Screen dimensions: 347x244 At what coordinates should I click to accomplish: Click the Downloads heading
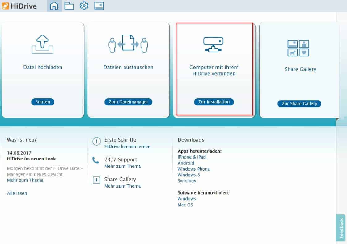(x=191, y=140)
